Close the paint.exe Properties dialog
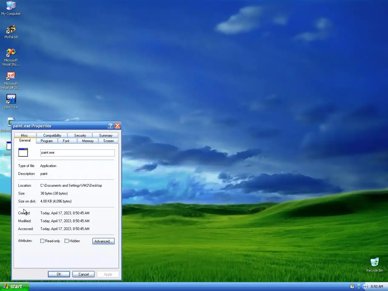This screenshot has height=291, width=388. (x=118, y=126)
